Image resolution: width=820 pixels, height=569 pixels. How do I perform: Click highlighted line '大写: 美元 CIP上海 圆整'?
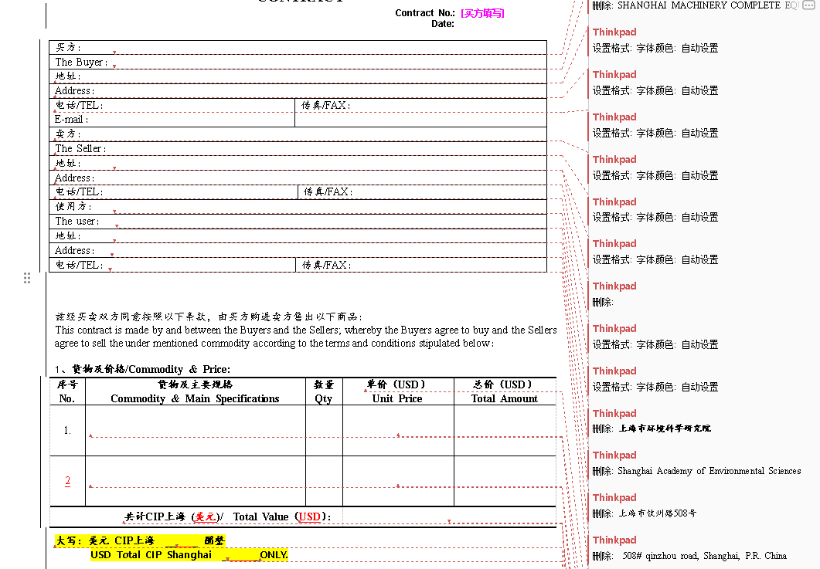click(141, 540)
